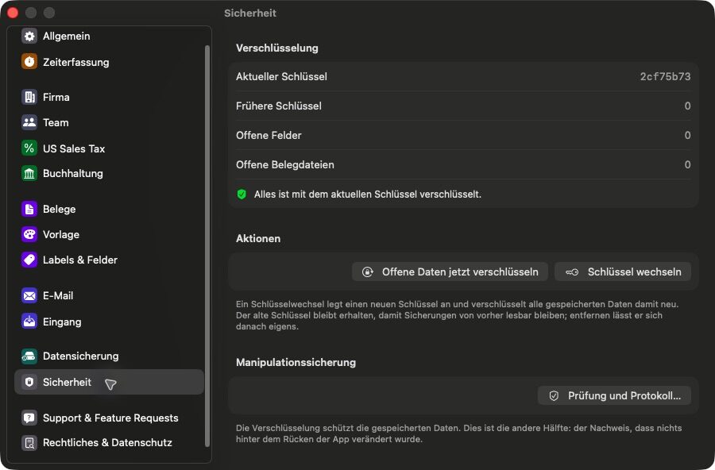
Task: Click 'Alles ist mit dem aktuellen Schlüssel verschlüsselt' text
Action: 368,195
